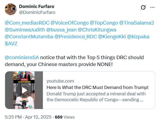This screenshot has width=160, height=122.
Task: Open 'Here Is What the DRC Must Demand' card title
Action: pyautogui.click(x=97, y=87)
